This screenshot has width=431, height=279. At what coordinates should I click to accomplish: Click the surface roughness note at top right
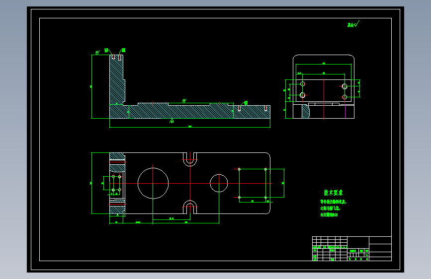point(353,24)
